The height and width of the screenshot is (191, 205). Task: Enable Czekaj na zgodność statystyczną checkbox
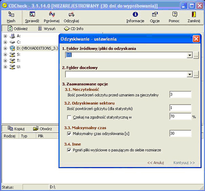point(69,117)
